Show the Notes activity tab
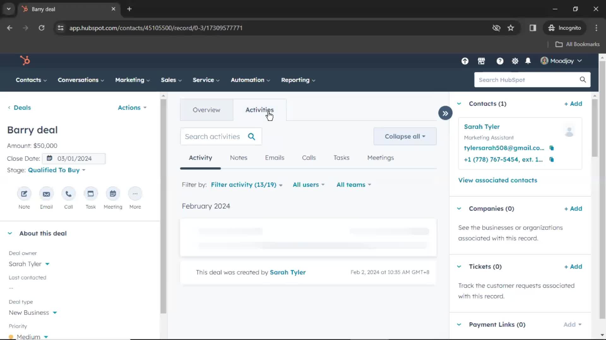Viewport: 606px width, 340px height. pos(239,158)
